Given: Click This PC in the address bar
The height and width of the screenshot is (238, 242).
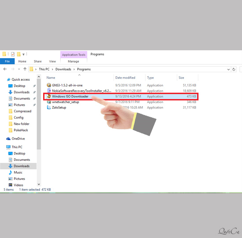Looking at the screenshot, I should click(44, 69).
